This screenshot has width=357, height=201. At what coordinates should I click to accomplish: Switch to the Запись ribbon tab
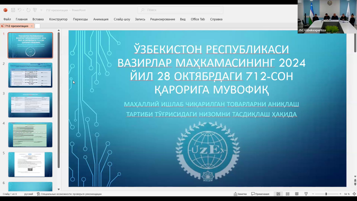pyautogui.click(x=140, y=19)
